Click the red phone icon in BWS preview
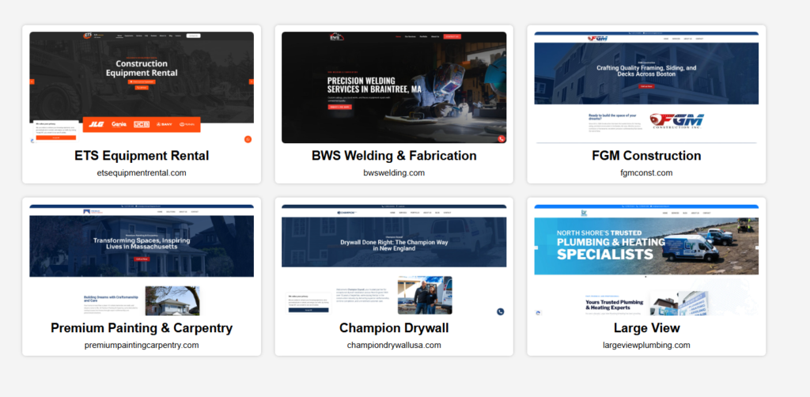The height and width of the screenshot is (397, 810). [501, 139]
